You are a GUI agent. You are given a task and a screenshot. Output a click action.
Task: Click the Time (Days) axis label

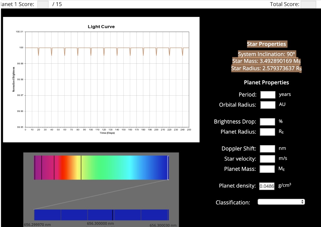(x=107, y=133)
